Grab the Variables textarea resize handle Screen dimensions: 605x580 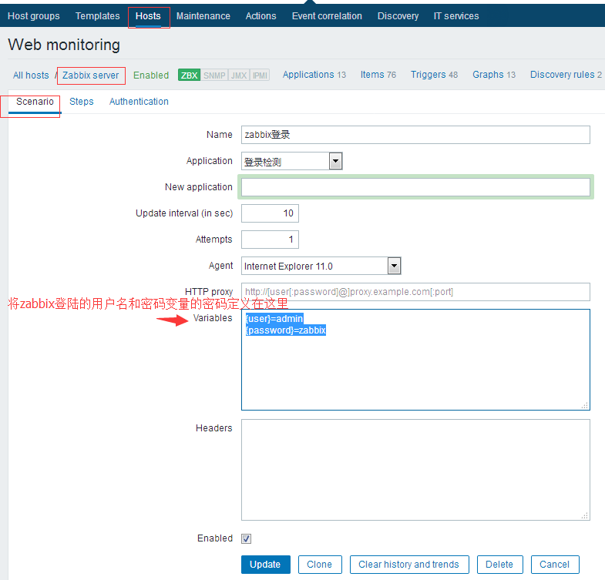tap(584, 405)
